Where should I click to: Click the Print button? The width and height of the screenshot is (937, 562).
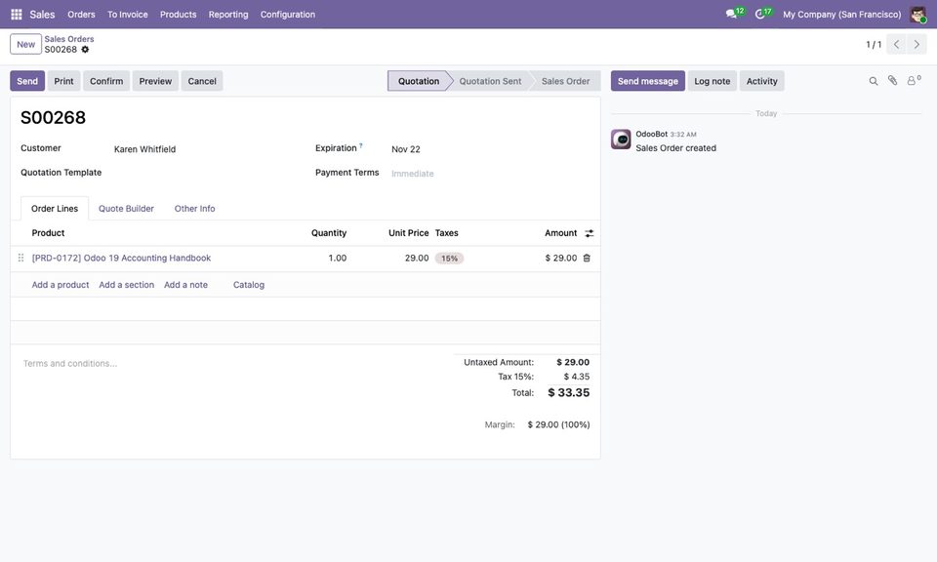(x=64, y=81)
